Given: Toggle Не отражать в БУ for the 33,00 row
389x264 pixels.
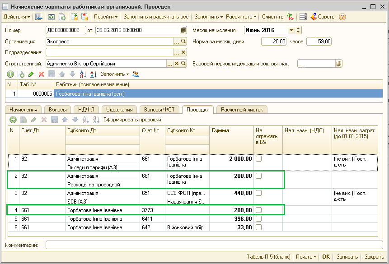Looking at the screenshot, I should 259,227.
